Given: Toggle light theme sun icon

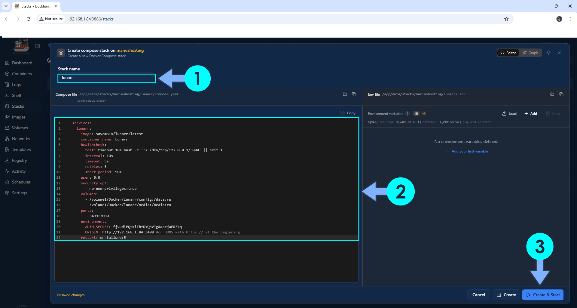Looking at the screenshot, I should (x=548, y=53).
